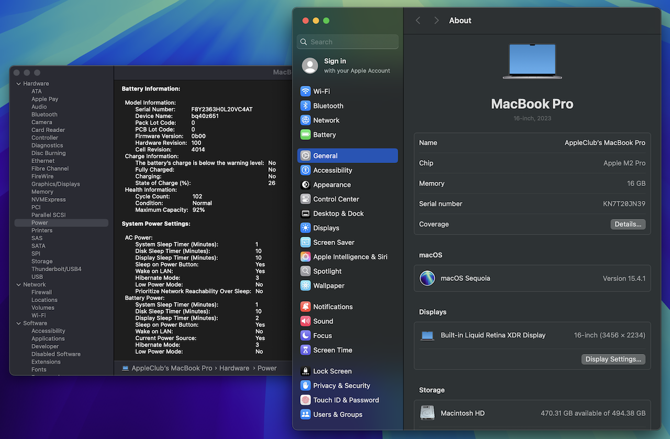Click the 16 GB memory value

click(x=636, y=183)
